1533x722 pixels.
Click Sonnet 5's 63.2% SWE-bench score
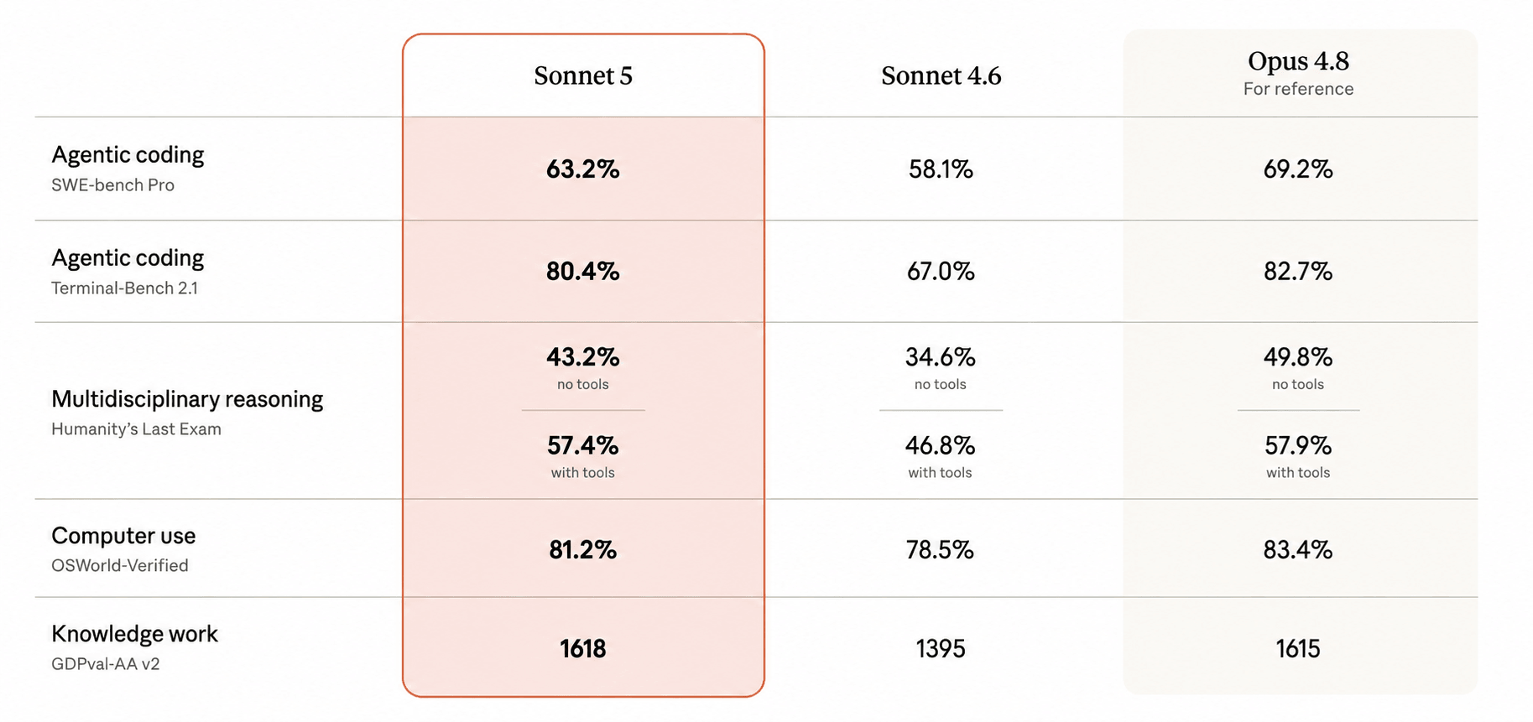(x=583, y=169)
